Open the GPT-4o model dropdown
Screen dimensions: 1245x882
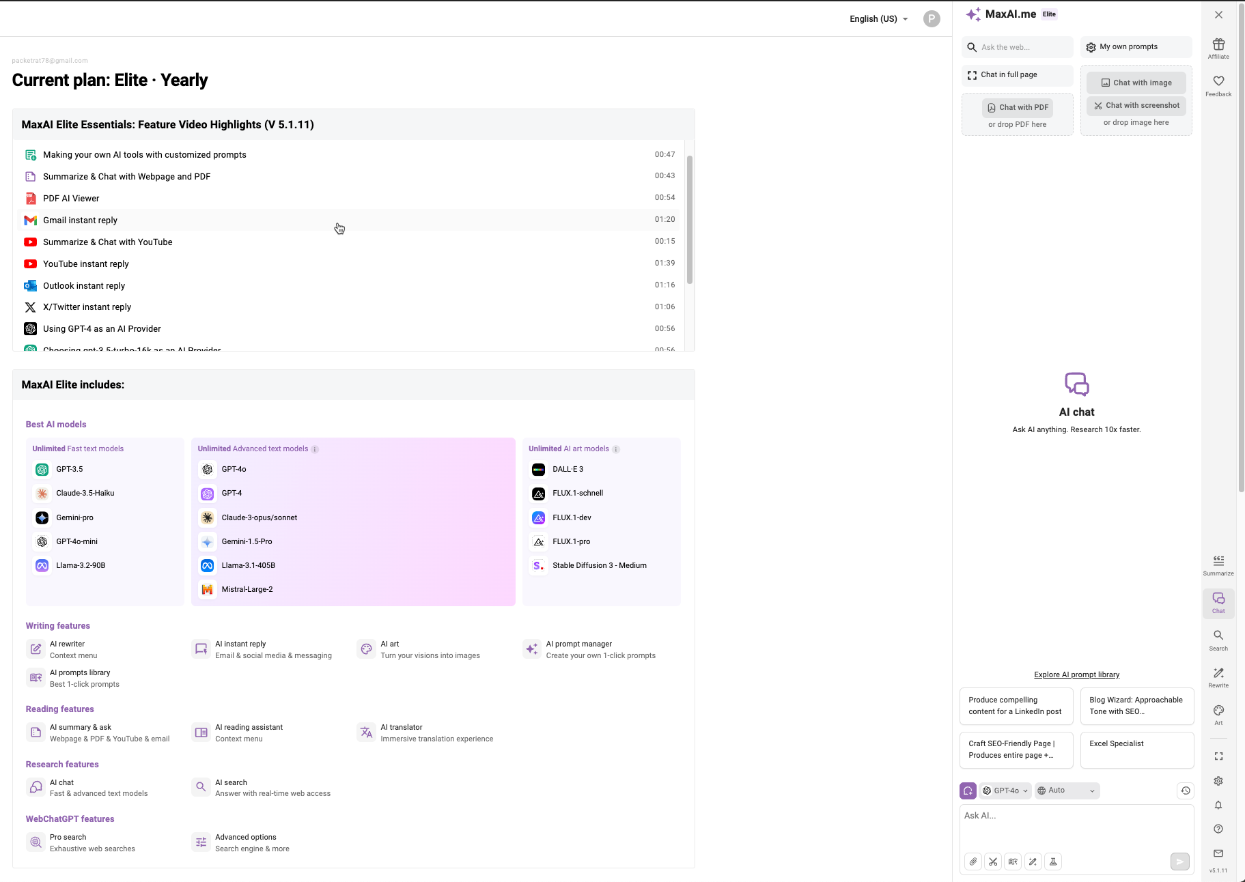click(1005, 791)
